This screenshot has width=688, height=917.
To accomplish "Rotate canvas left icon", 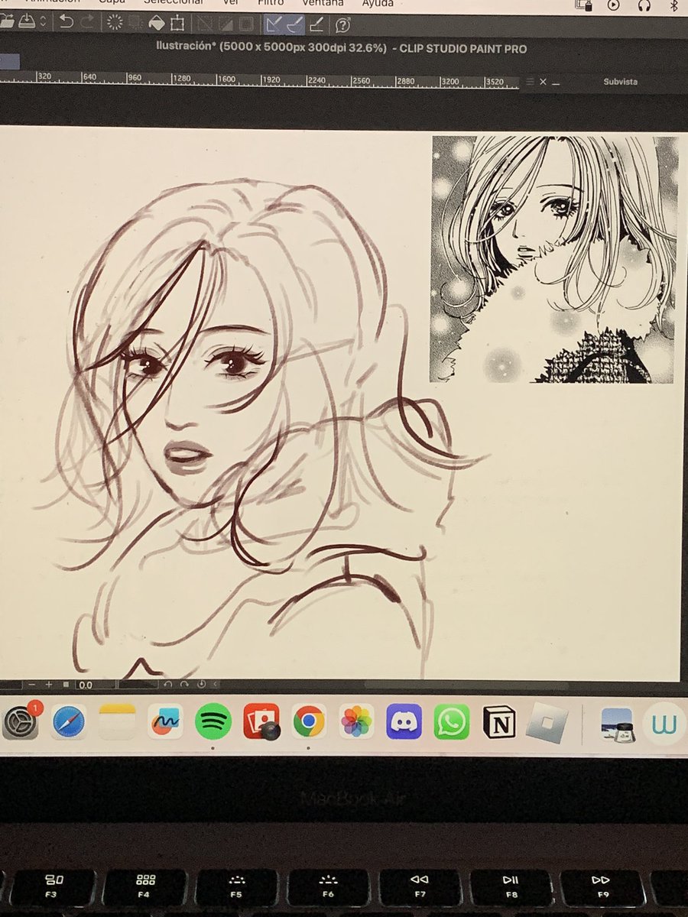I will click(x=167, y=685).
